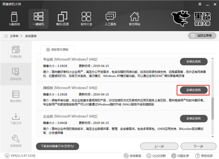Open the 备份/还原 panel
The width and height of the screenshot is (219, 159).
62,18
